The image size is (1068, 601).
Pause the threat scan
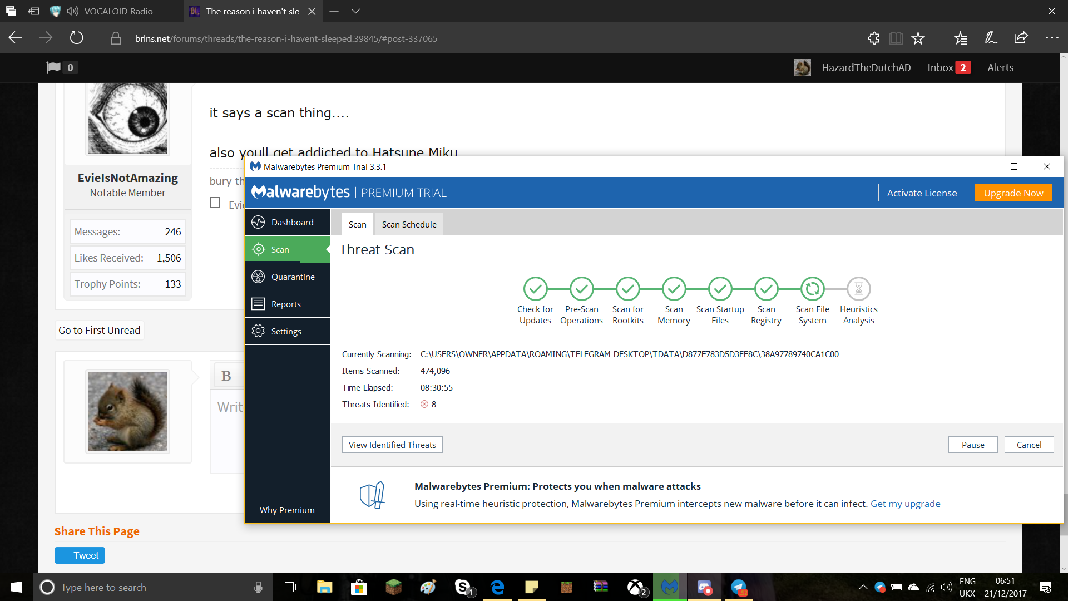click(x=973, y=445)
